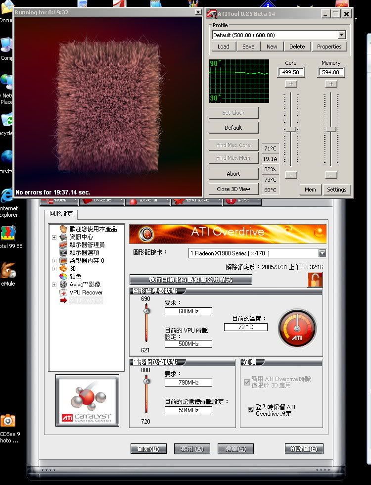Decrease Memory clock with minus button

(331, 175)
